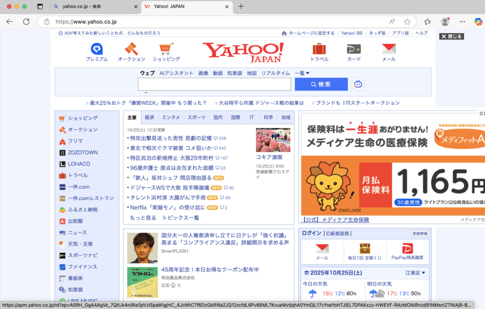Viewport: 485px width, 309px height.
Task: Open 番組表 in the left sidebar
Action: coord(75,278)
